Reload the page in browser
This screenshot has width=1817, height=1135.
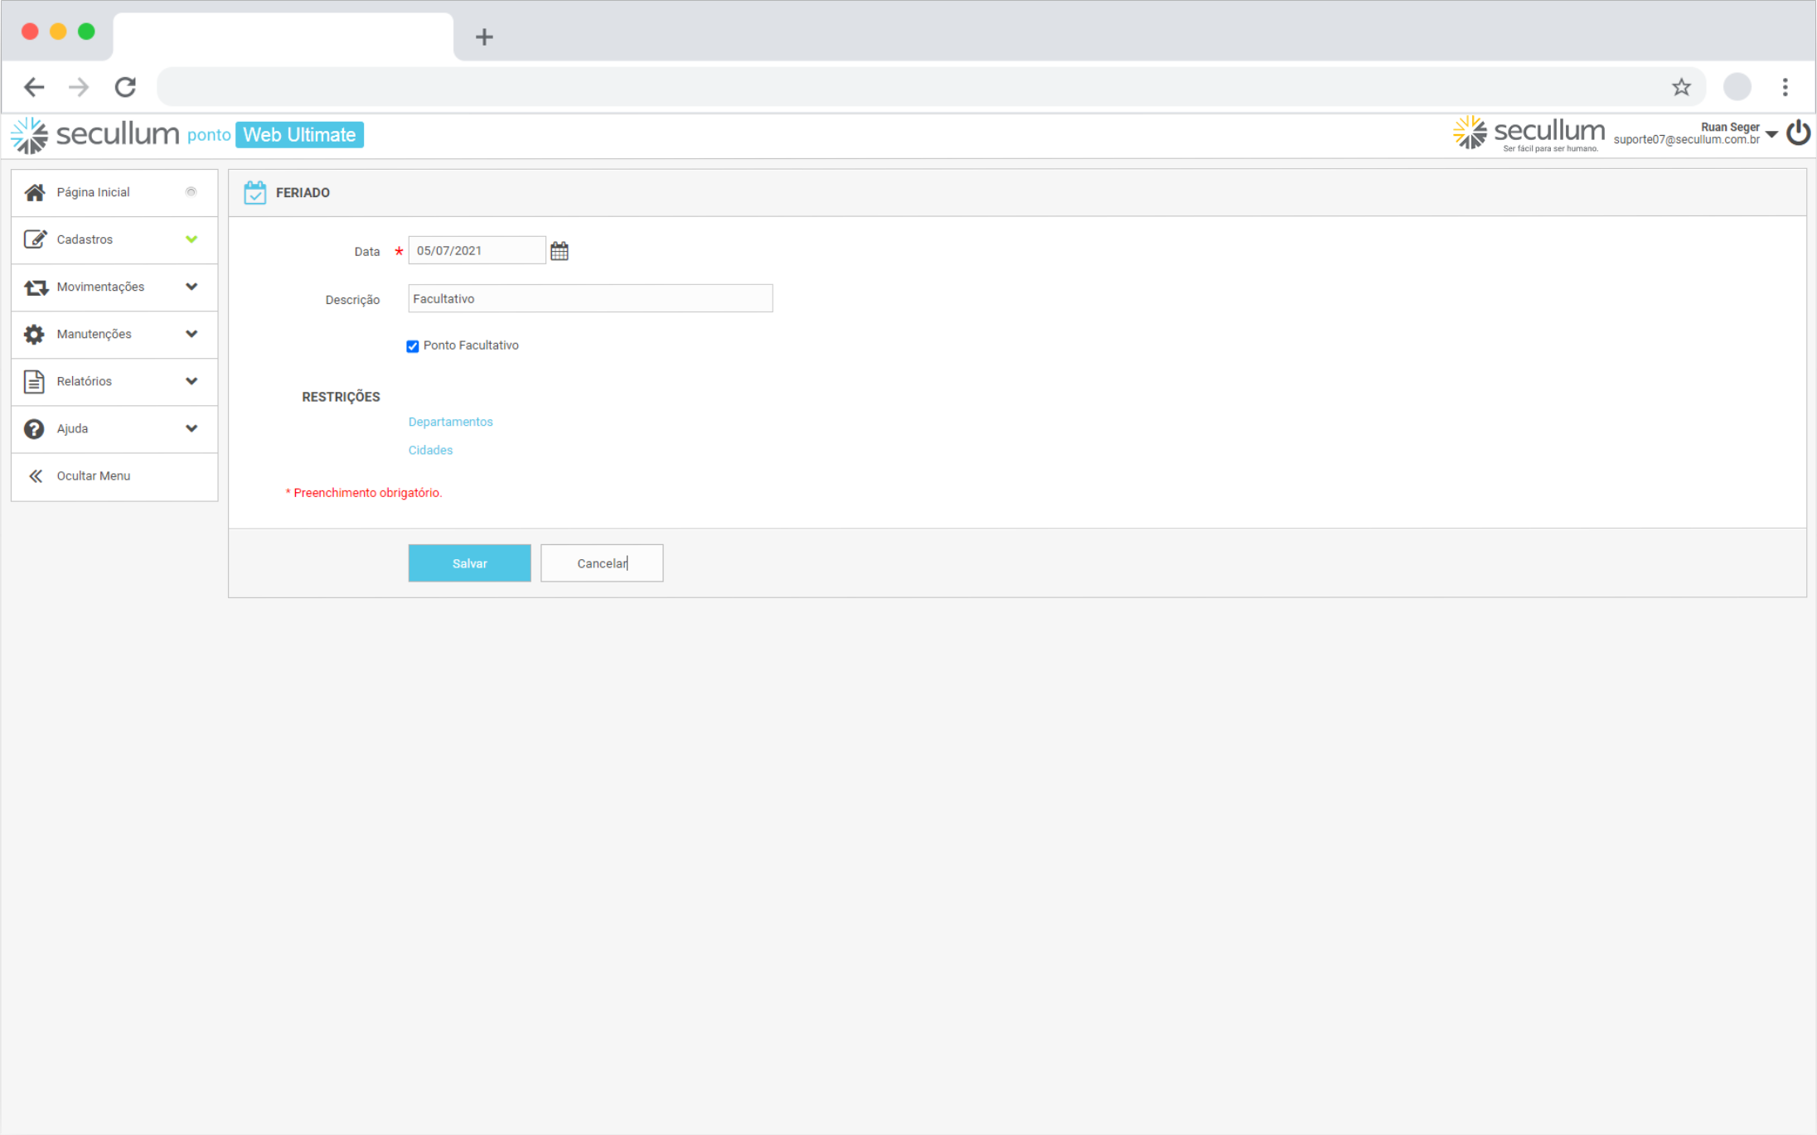(125, 87)
